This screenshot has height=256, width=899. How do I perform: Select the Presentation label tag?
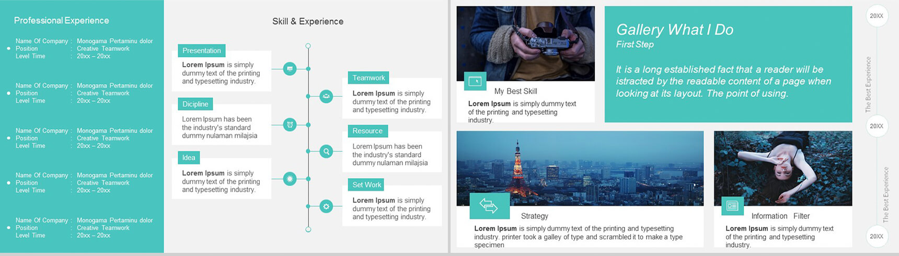(x=201, y=51)
